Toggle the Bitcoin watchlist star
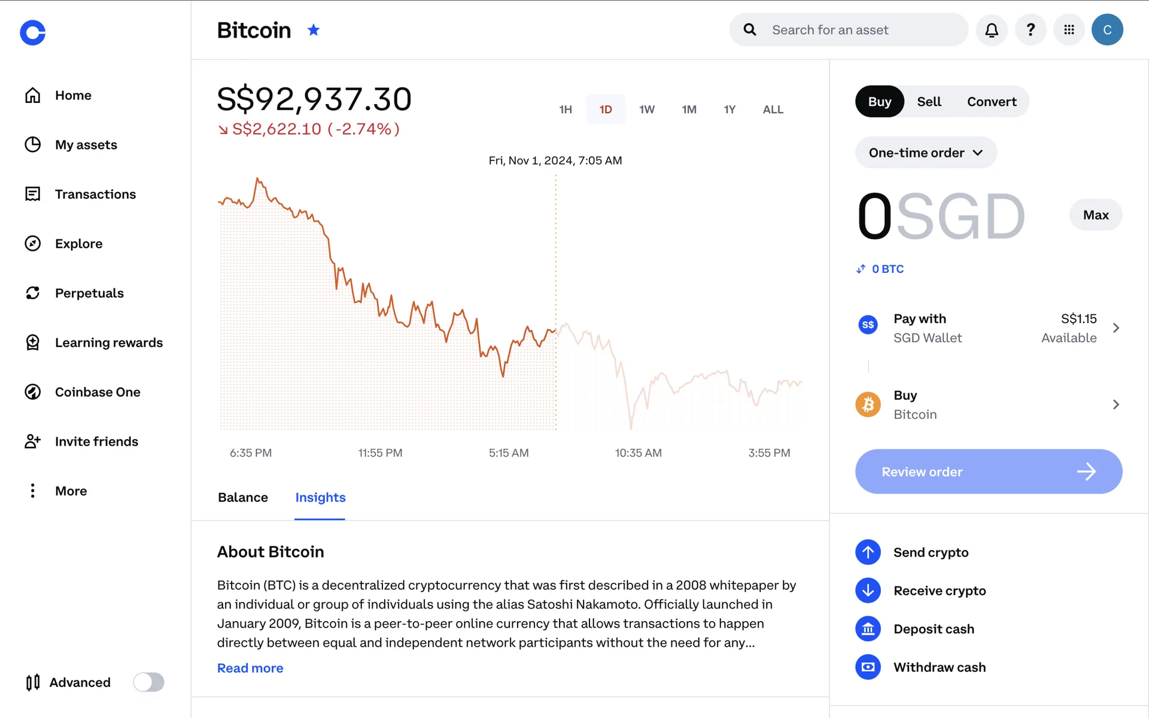The width and height of the screenshot is (1149, 718). pyautogui.click(x=314, y=30)
